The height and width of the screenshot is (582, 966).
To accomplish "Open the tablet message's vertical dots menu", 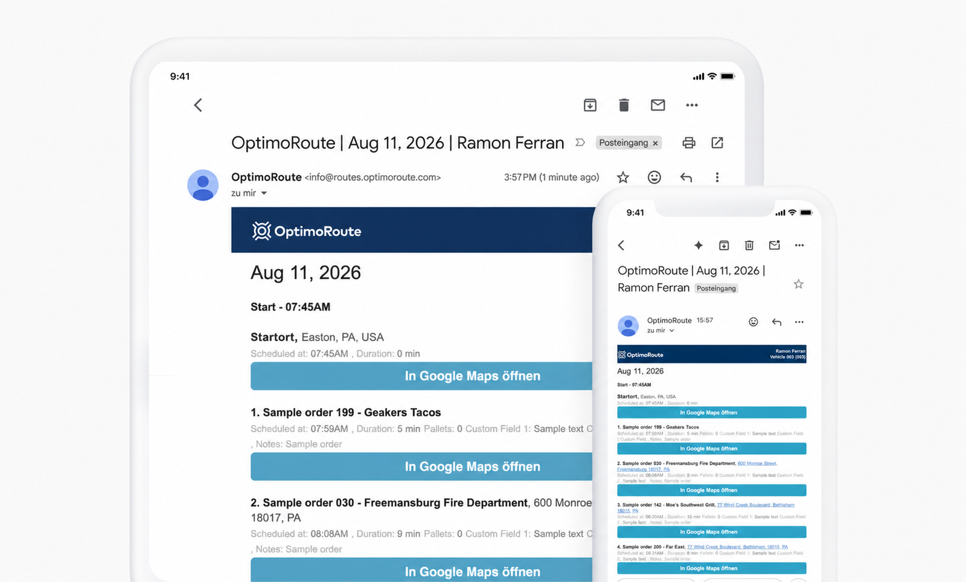I will coord(717,177).
